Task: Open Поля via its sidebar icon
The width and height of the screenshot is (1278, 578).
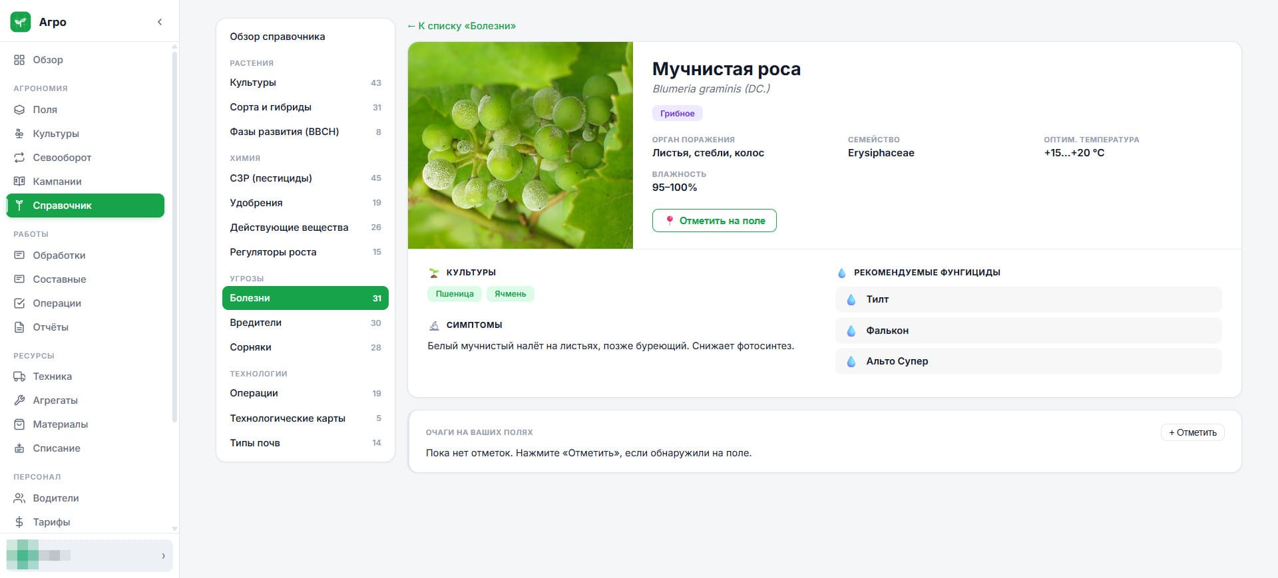Action: click(19, 110)
